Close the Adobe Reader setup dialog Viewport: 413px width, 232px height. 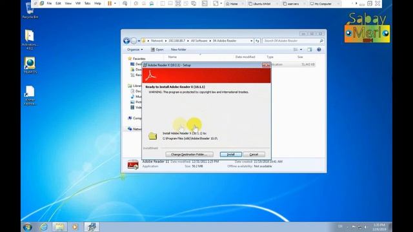(x=266, y=65)
